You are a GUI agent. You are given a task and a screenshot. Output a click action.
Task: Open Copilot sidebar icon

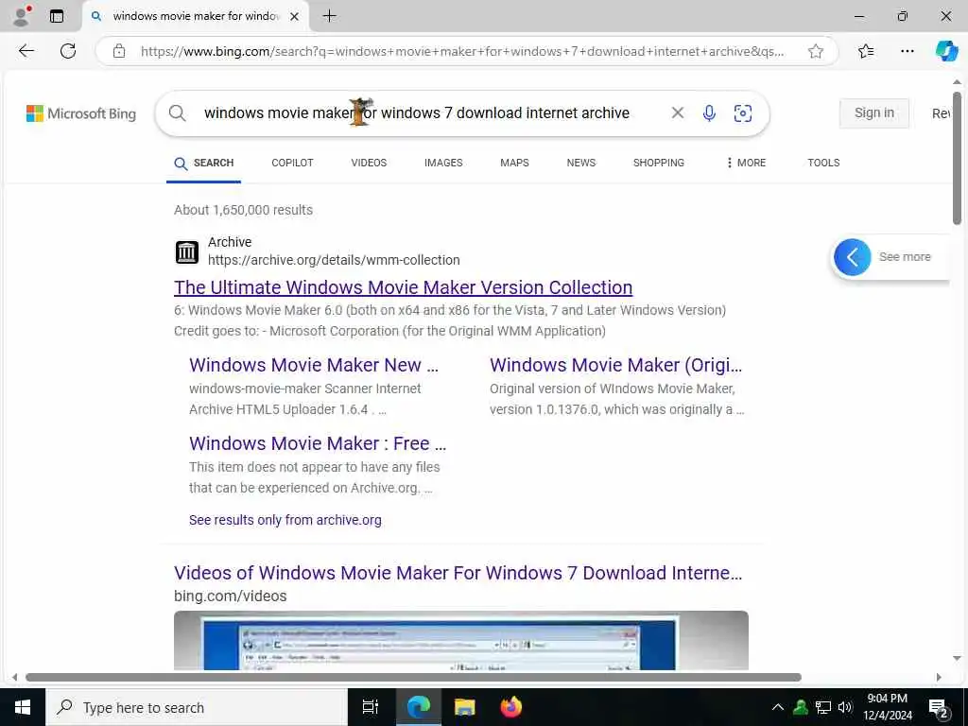945,51
